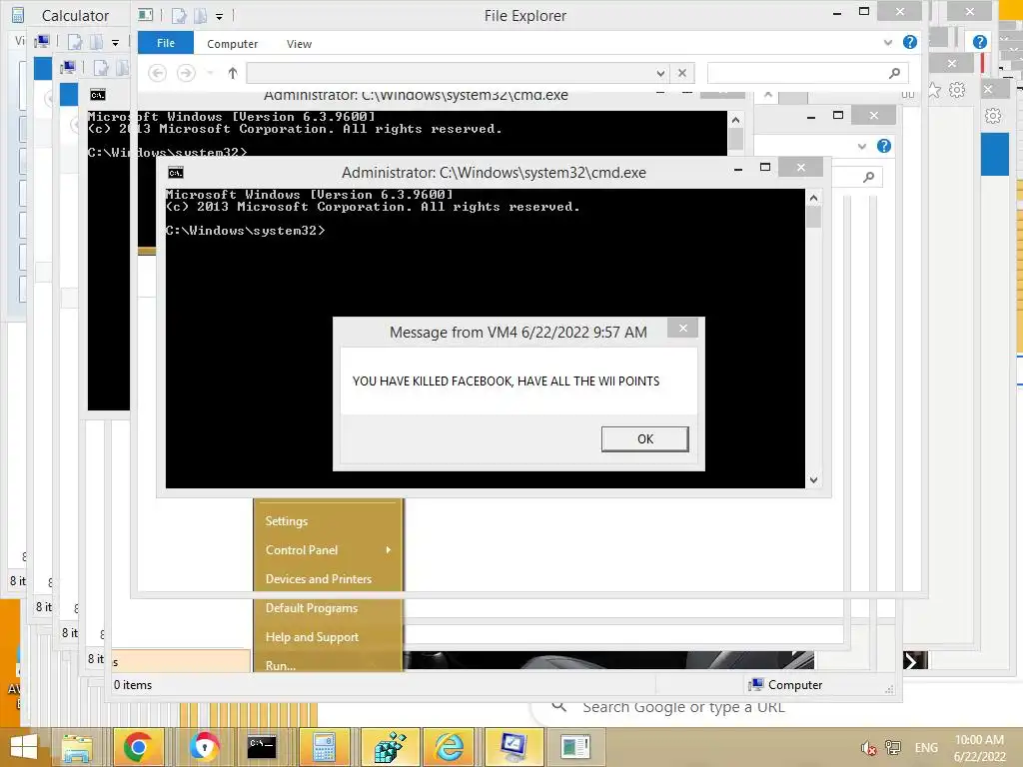Screen dimensions: 1023x767
Task: Go back in File Explorer navigation
Action: point(157,73)
